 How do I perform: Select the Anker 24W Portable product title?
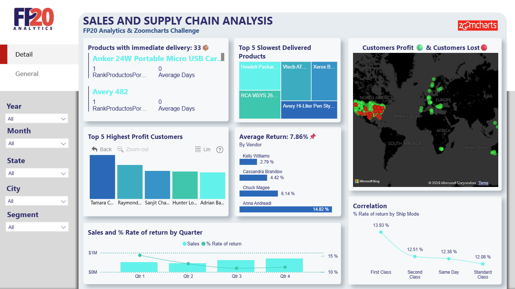tap(156, 58)
